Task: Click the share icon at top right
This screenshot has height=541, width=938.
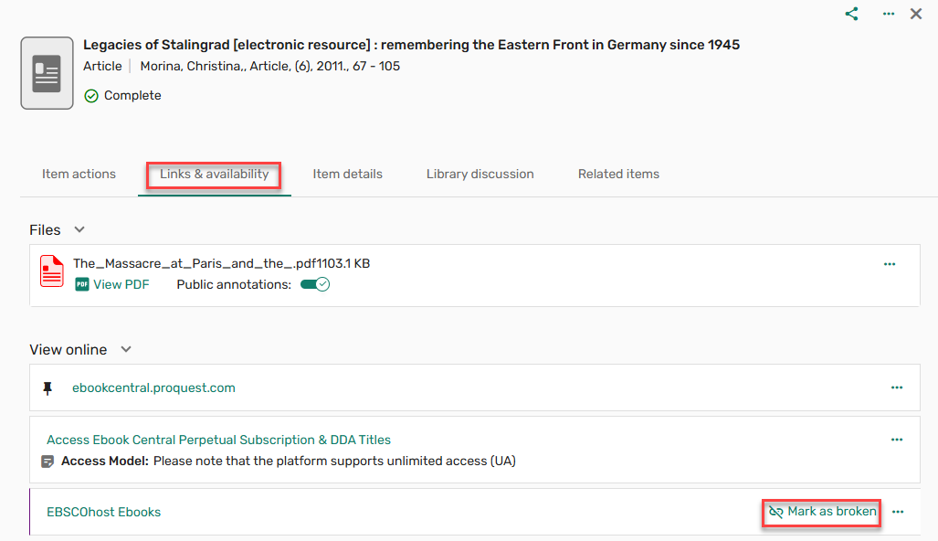Action: (x=851, y=14)
